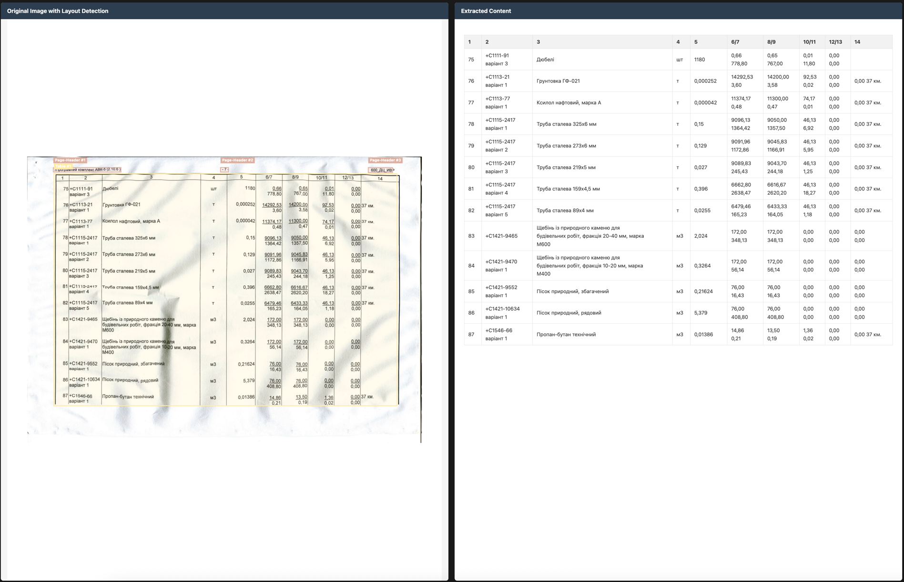Select the 'Труба сталева 325х6 мм' row
Screen dimensions: 904x582
[566, 124]
